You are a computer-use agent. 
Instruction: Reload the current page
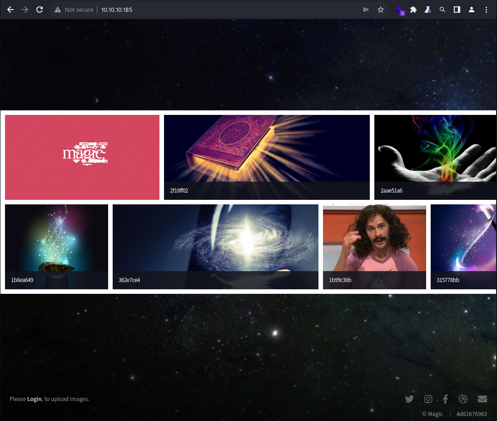[40, 10]
